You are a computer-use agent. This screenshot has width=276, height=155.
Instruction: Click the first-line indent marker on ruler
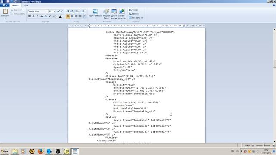tap(89, 25)
